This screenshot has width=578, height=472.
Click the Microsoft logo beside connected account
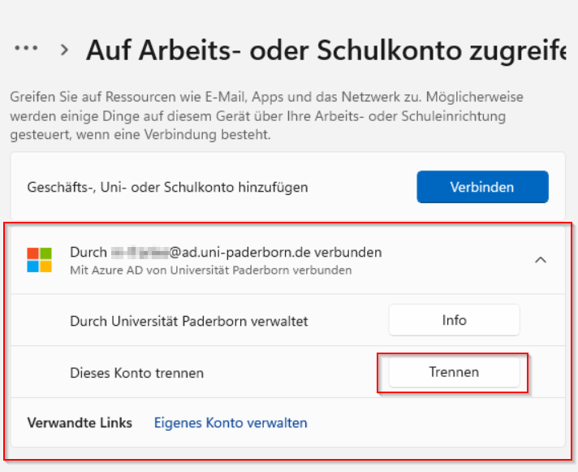(x=40, y=260)
